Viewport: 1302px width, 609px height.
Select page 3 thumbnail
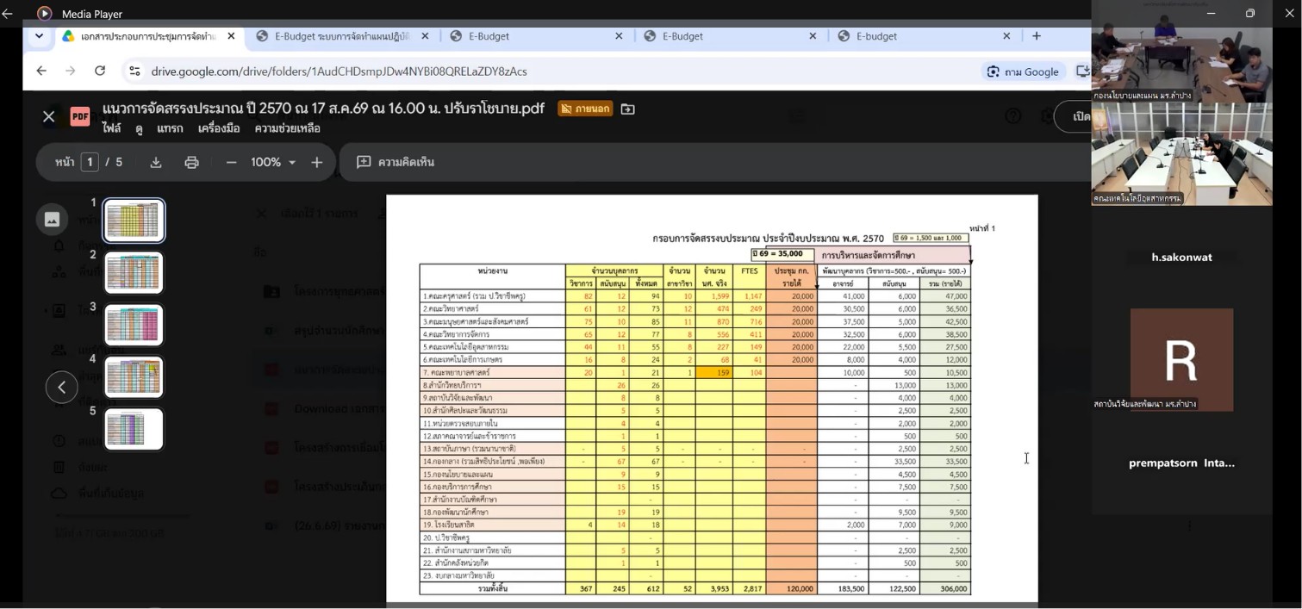point(134,325)
